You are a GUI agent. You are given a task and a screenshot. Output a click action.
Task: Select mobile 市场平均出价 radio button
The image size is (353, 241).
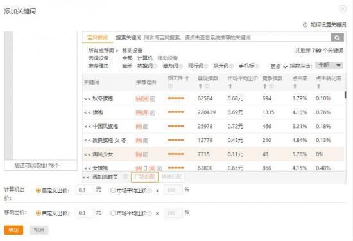113,213
